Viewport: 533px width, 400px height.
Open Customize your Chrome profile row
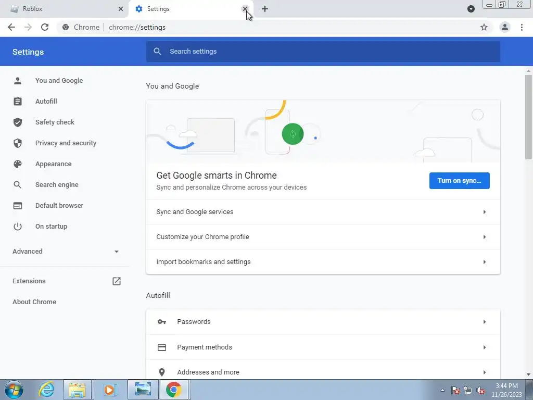point(323,237)
